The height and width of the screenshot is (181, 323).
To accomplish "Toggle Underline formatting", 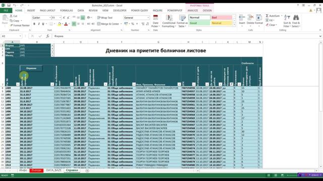I will click(x=43, y=24).
